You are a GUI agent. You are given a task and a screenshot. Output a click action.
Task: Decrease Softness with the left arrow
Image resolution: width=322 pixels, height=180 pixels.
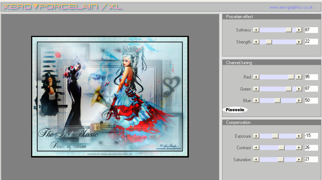256,30
